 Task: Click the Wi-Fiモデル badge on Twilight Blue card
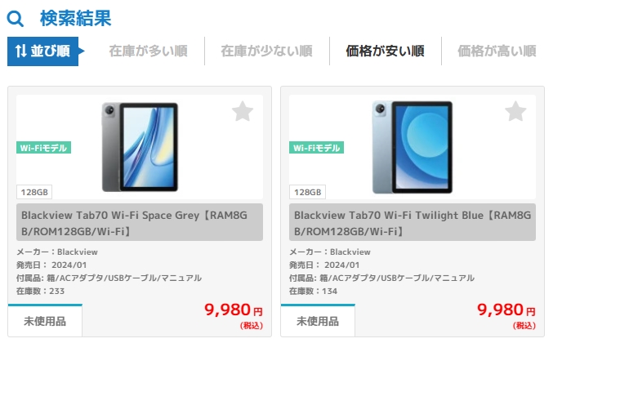point(316,148)
